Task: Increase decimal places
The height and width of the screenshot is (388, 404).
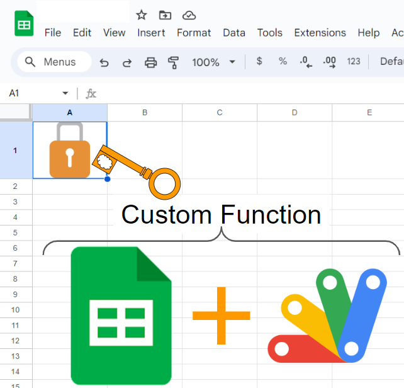Action: pyautogui.click(x=329, y=62)
